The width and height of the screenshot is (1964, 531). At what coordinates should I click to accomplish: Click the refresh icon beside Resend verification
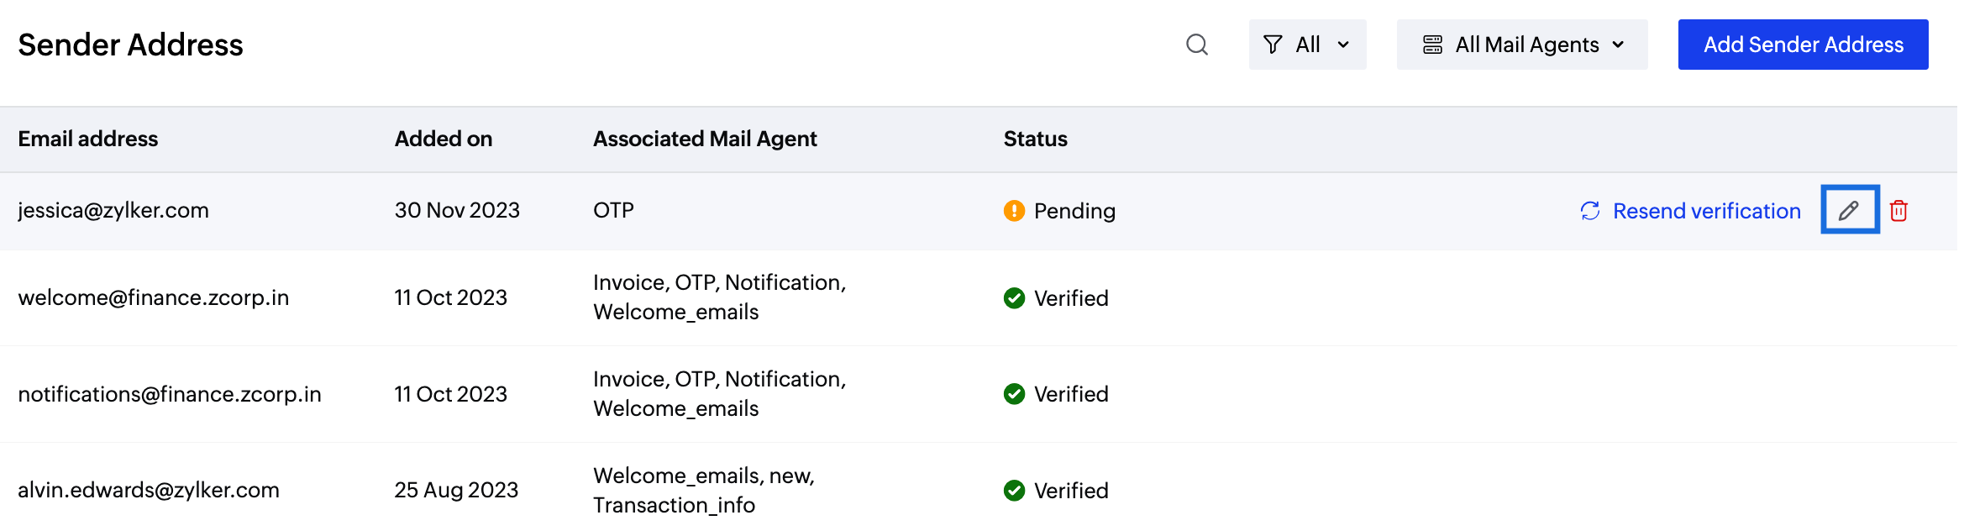point(1590,211)
